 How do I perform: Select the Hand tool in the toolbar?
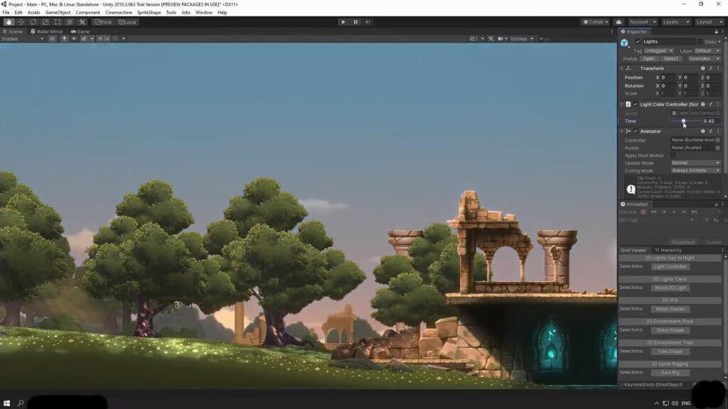[x=9, y=22]
